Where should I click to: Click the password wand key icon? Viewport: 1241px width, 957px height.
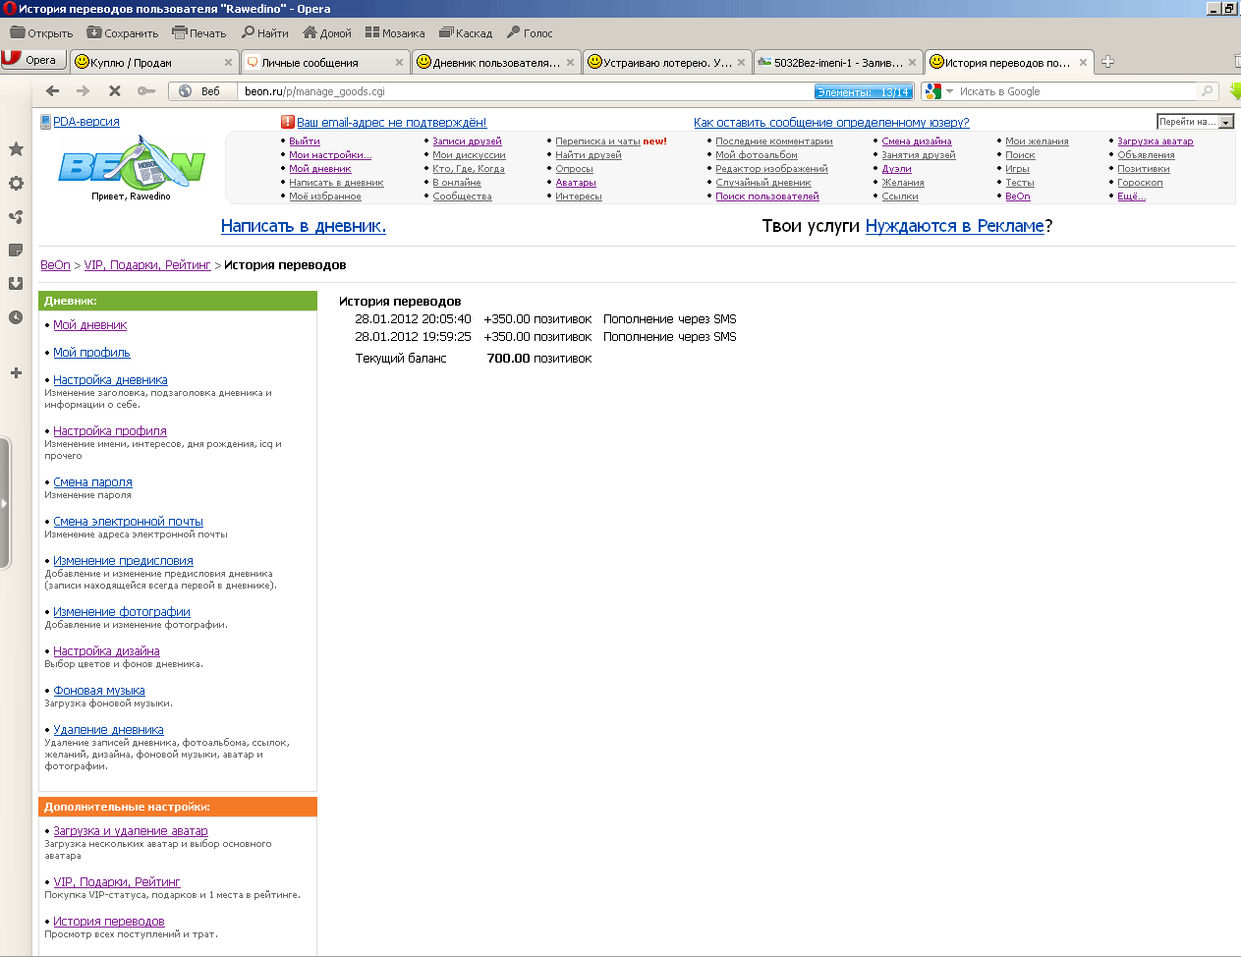145,91
